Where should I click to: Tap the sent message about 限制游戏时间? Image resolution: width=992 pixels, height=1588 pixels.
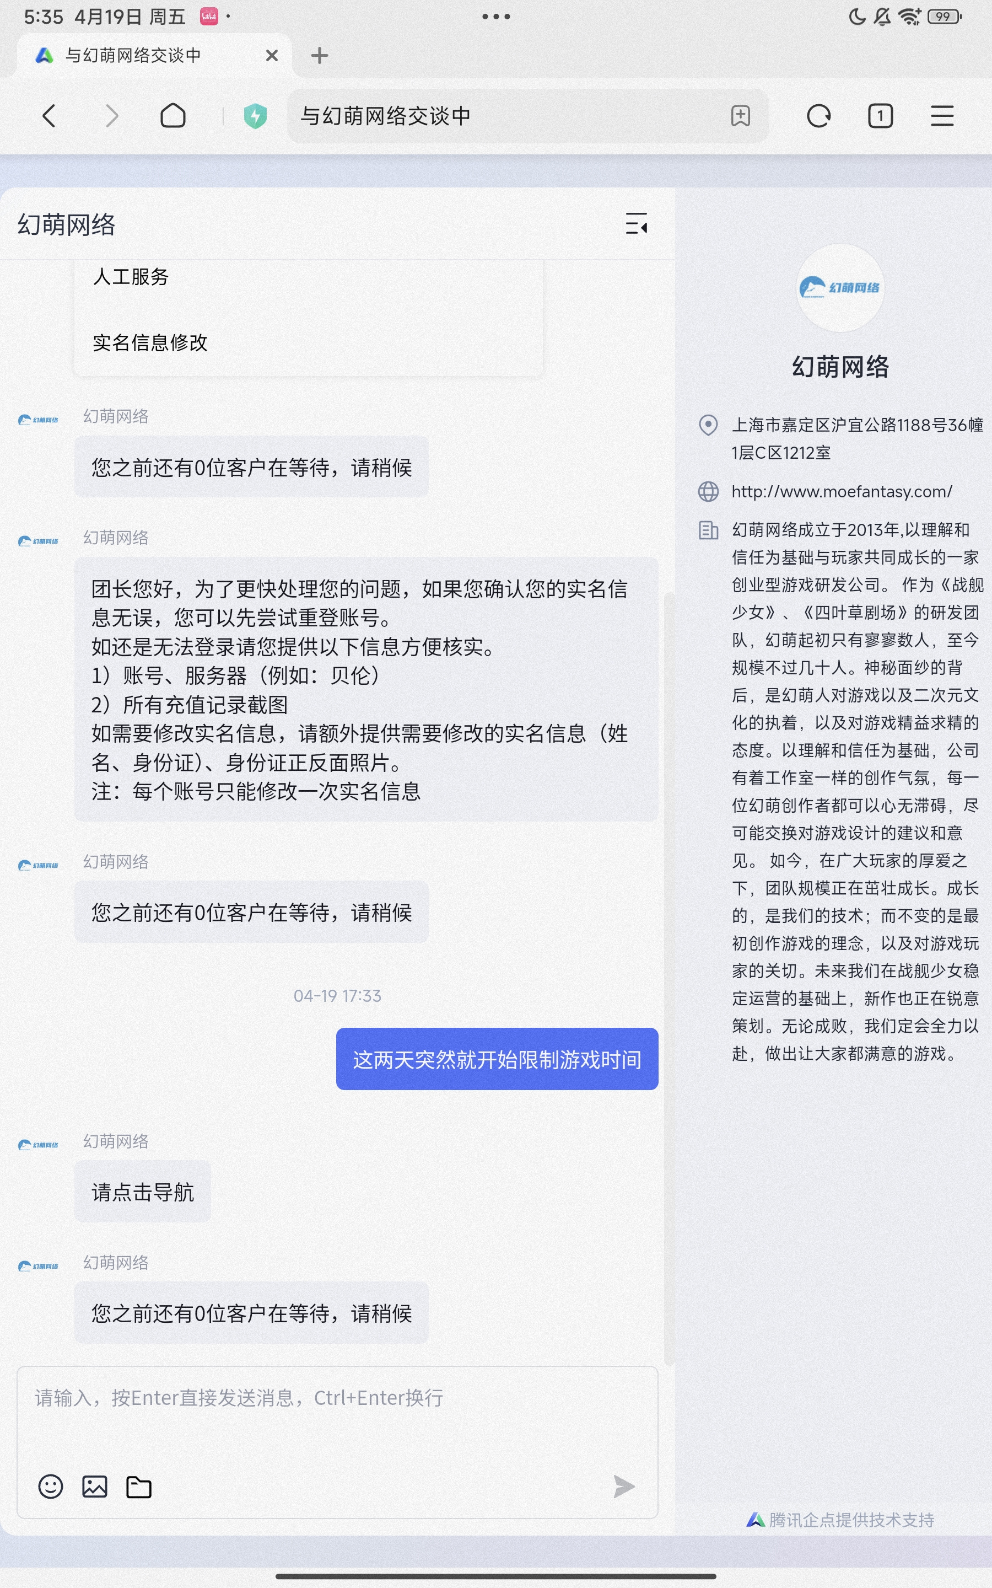pos(497,1059)
